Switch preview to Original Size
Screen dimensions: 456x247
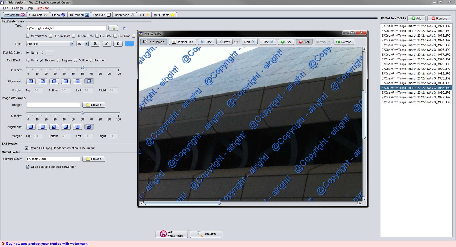pos(182,42)
